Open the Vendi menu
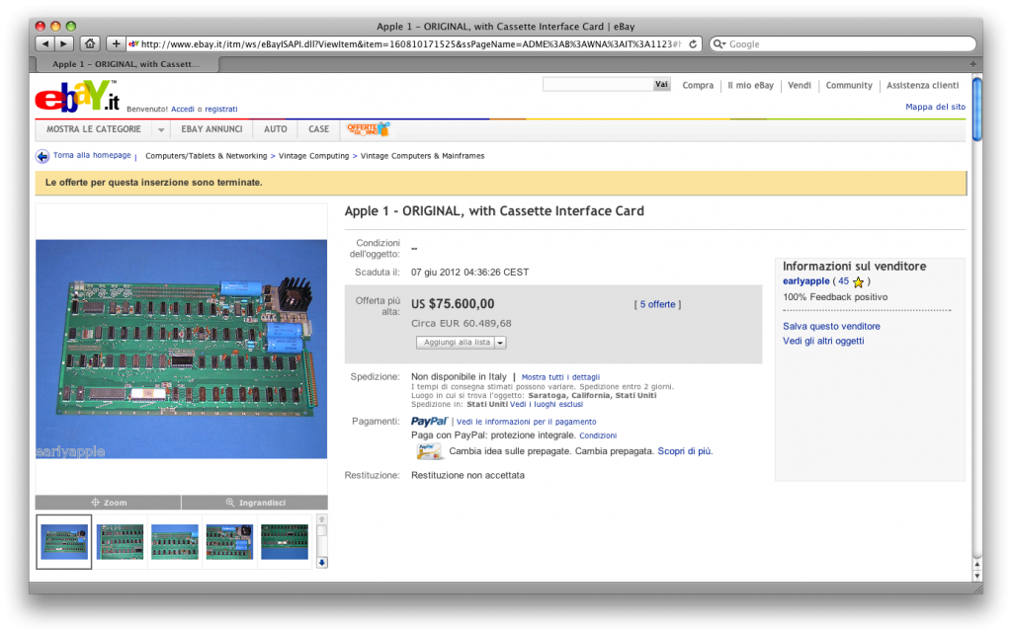This screenshot has width=1012, height=634. pyautogui.click(x=799, y=85)
